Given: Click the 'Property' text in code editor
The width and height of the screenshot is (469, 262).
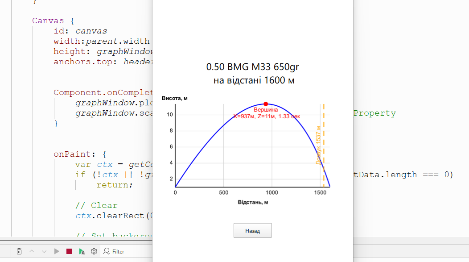Looking at the screenshot, I should 374,113.
